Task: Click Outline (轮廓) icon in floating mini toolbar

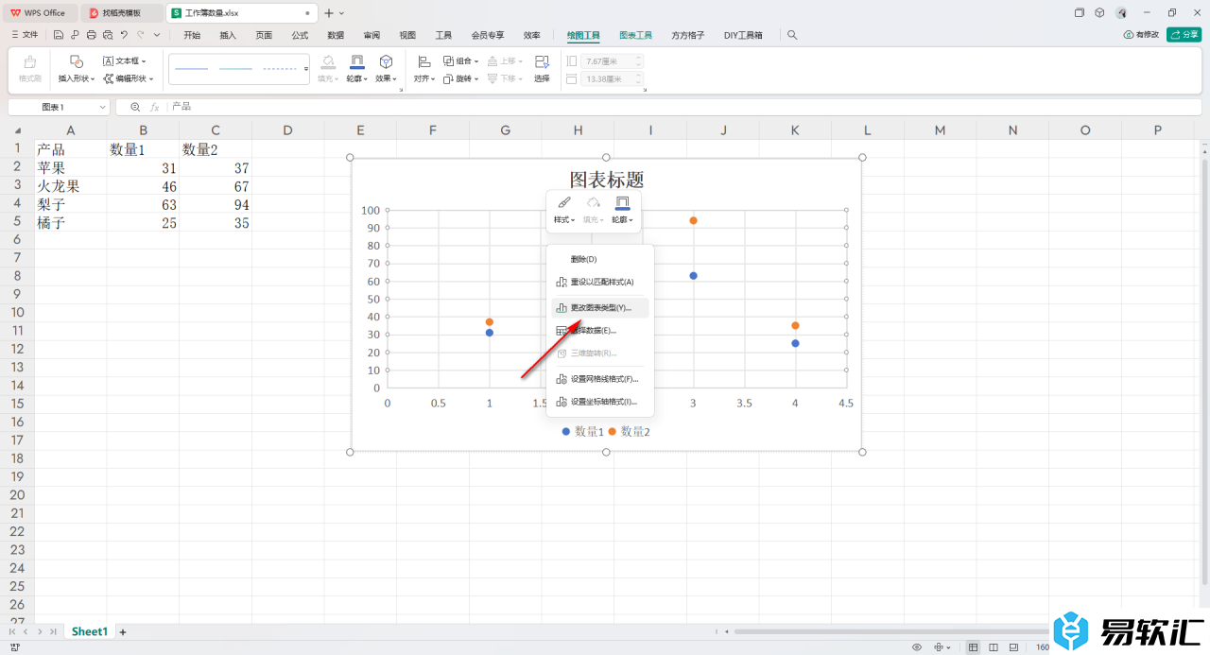Action: tap(622, 202)
